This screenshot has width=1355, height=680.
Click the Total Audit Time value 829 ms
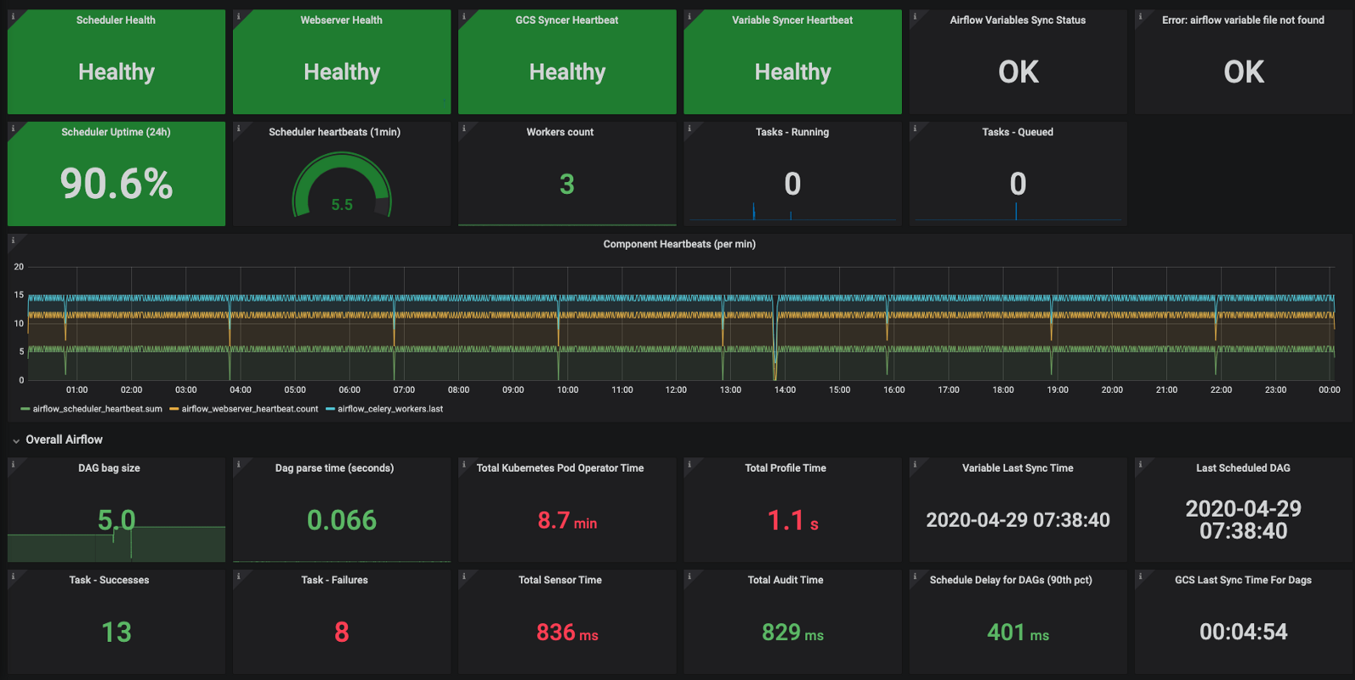click(793, 633)
